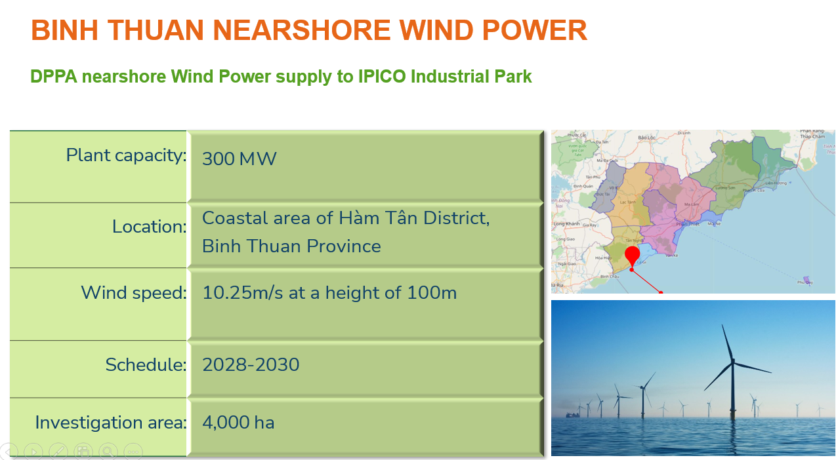This screenshot has width=836, height=460.
Task: Advance with the next slide arrow
Action: pos(33,451)
